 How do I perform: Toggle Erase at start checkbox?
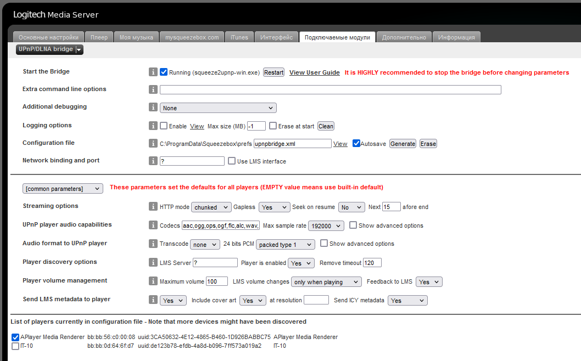(273, 126)
